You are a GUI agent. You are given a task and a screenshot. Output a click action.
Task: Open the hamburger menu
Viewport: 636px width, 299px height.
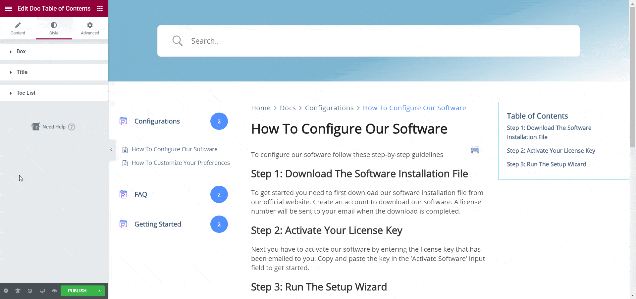(8, 8)
